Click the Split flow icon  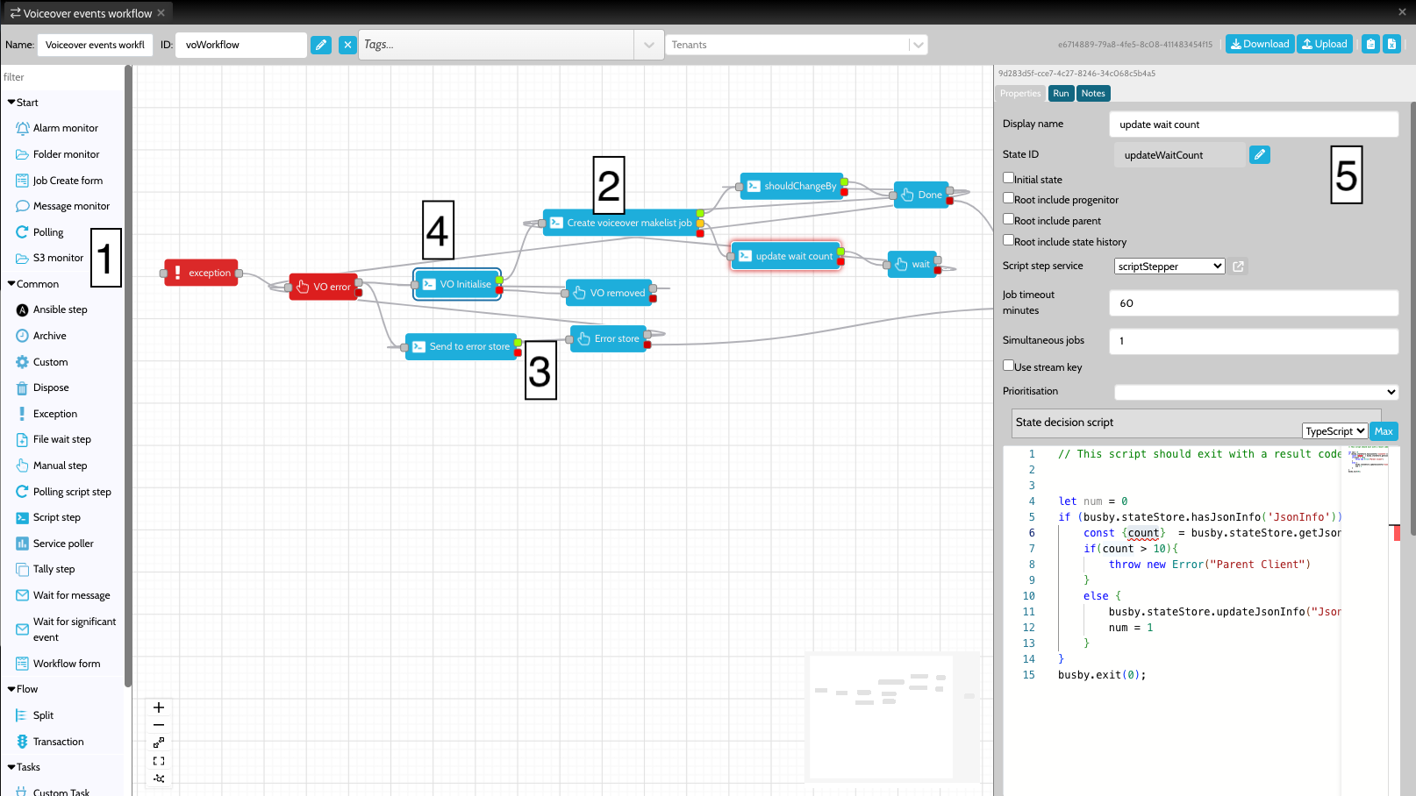click(x=23, y=715)
